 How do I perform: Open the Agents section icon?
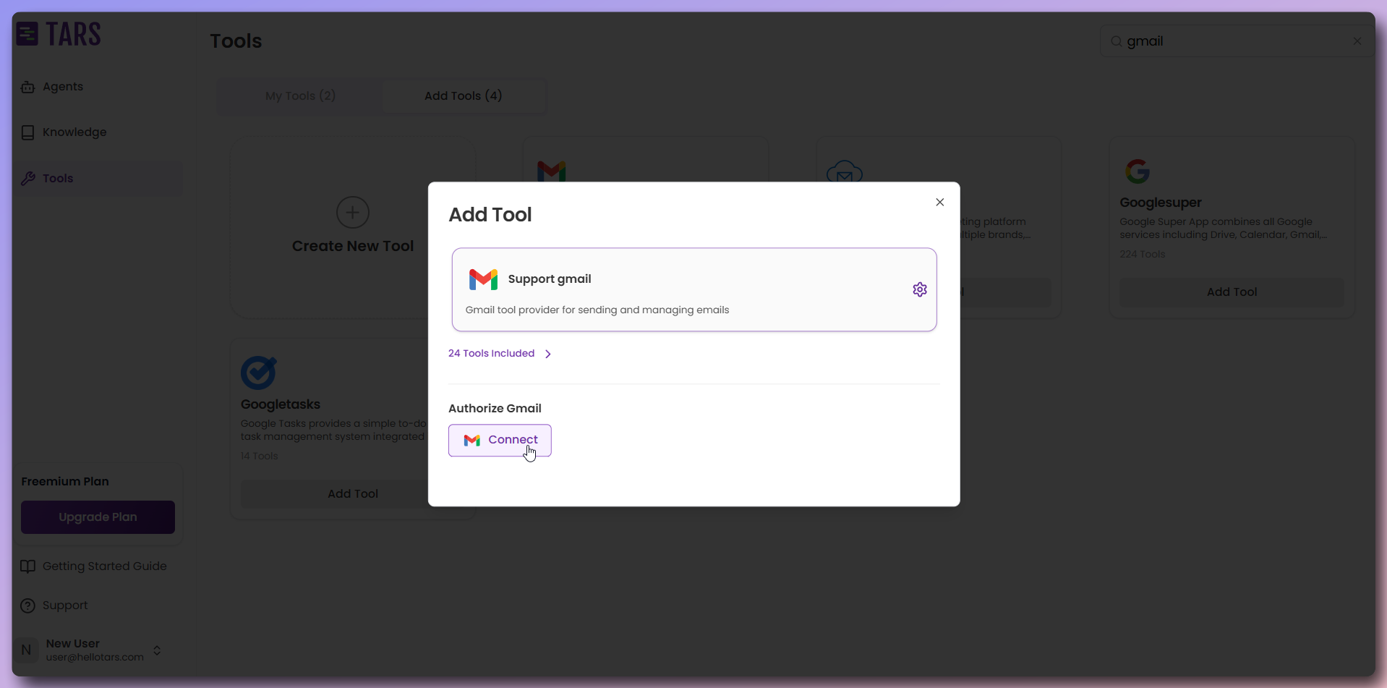(x=27, y=86)
